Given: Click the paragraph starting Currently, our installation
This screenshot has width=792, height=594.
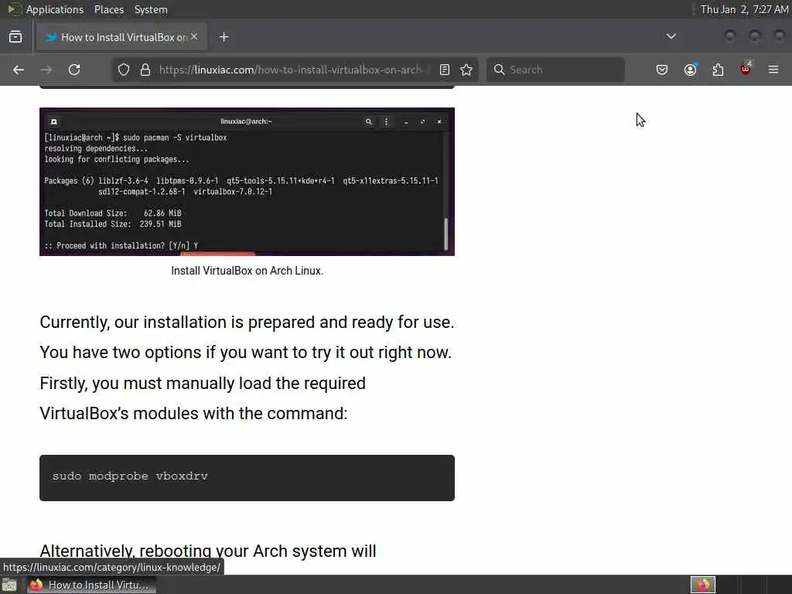Looking at the screenshot, I should click(x=247, y=367).
